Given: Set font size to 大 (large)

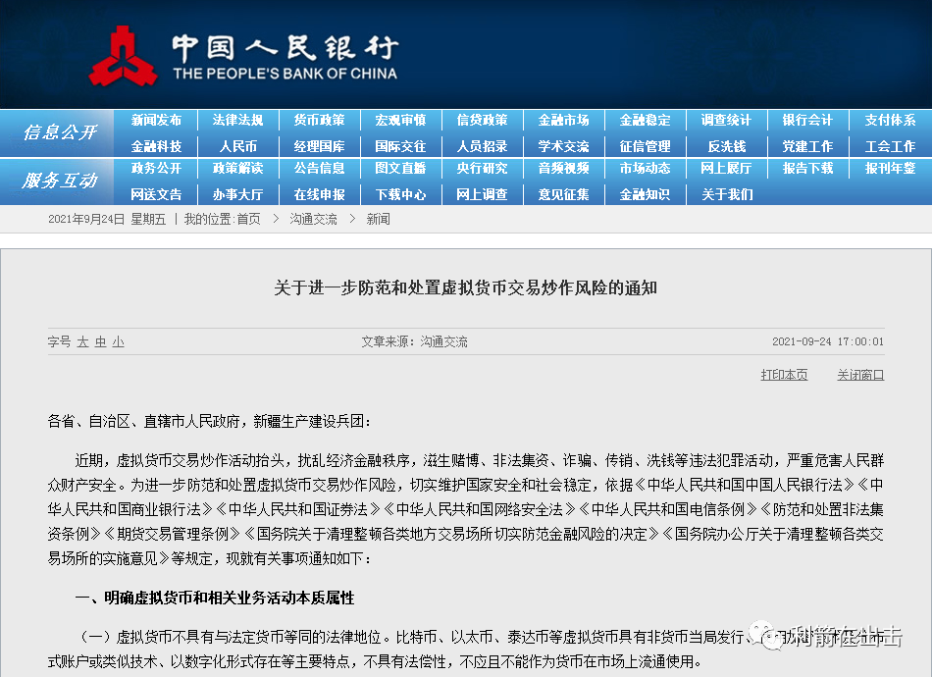Looking at the screenshot, I should (83, 341).
